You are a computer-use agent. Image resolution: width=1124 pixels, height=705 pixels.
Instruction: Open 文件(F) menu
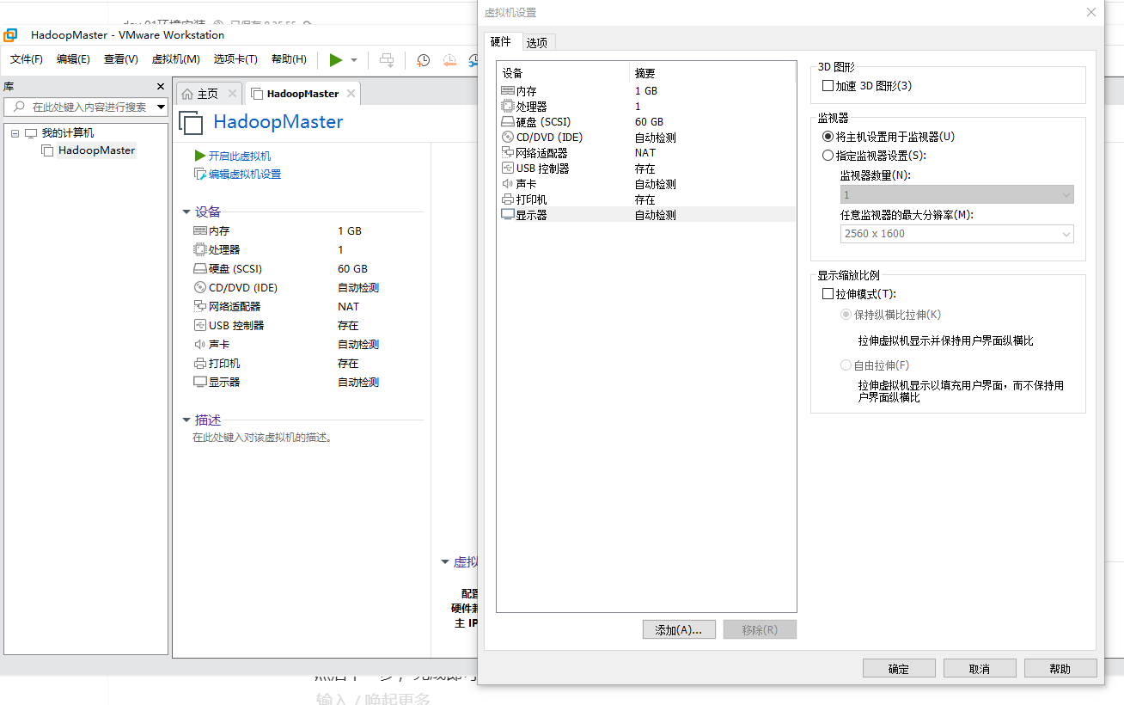coord(27,59)
